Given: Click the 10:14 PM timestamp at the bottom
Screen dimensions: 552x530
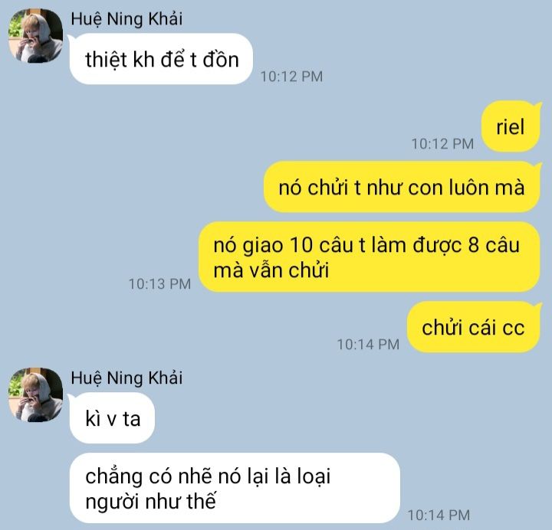Looking at the screenshot, I should 439,515.
